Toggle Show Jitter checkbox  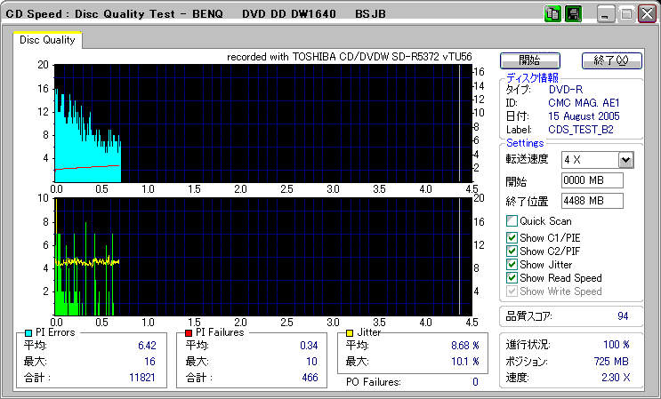pyautogui.click(x=512, y=264)
